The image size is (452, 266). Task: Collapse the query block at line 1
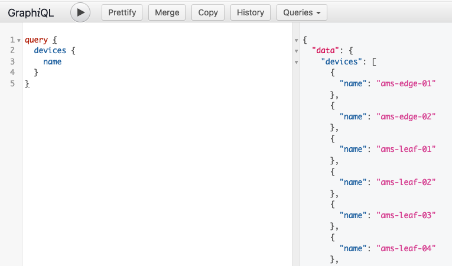click(x=19, y=40)
